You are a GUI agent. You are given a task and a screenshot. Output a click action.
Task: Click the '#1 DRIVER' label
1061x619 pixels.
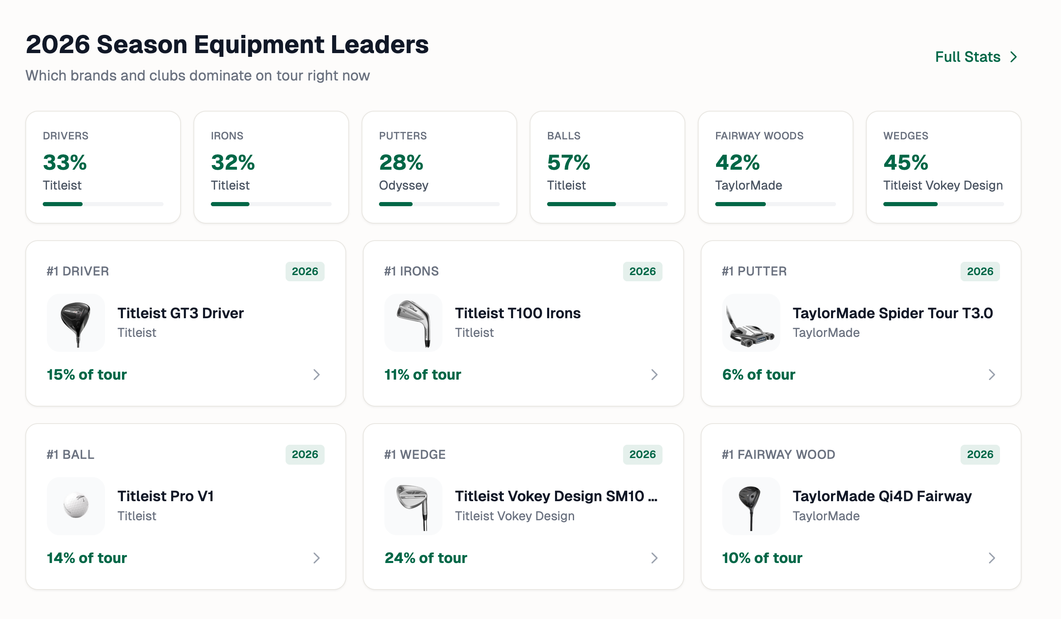coord(78,271)
